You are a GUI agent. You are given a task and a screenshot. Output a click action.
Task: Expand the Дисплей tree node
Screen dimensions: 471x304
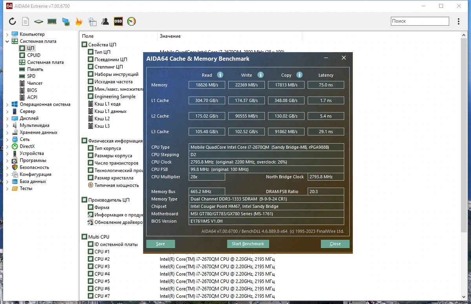click(x=7, y=118)
